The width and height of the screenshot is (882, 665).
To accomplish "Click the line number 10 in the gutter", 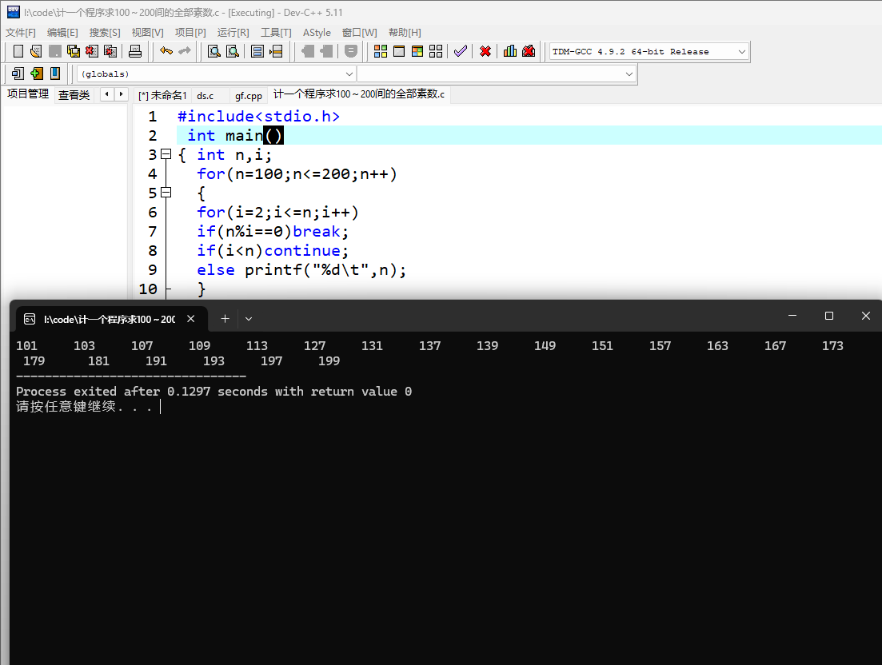I will 148,289.
